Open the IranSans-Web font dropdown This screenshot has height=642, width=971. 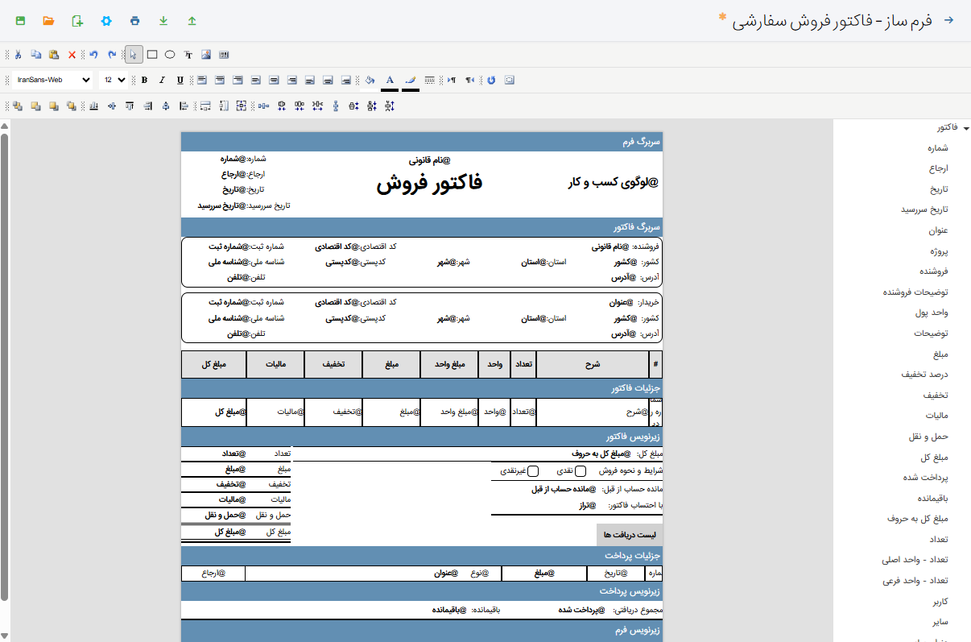(x=52, y=80)
